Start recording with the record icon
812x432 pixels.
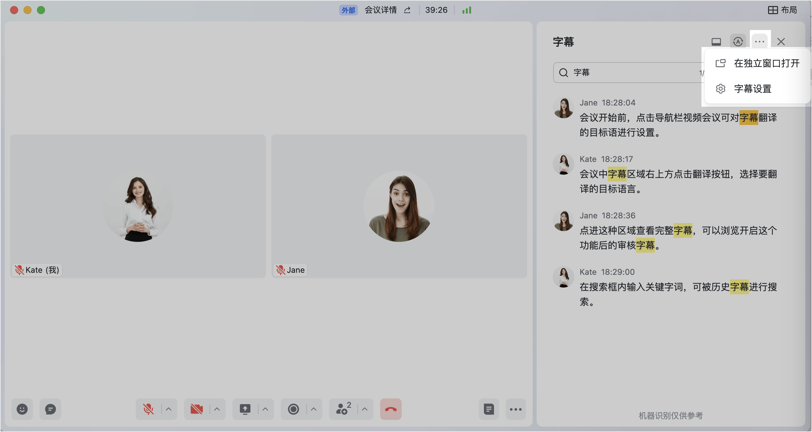tap(294, 409)
